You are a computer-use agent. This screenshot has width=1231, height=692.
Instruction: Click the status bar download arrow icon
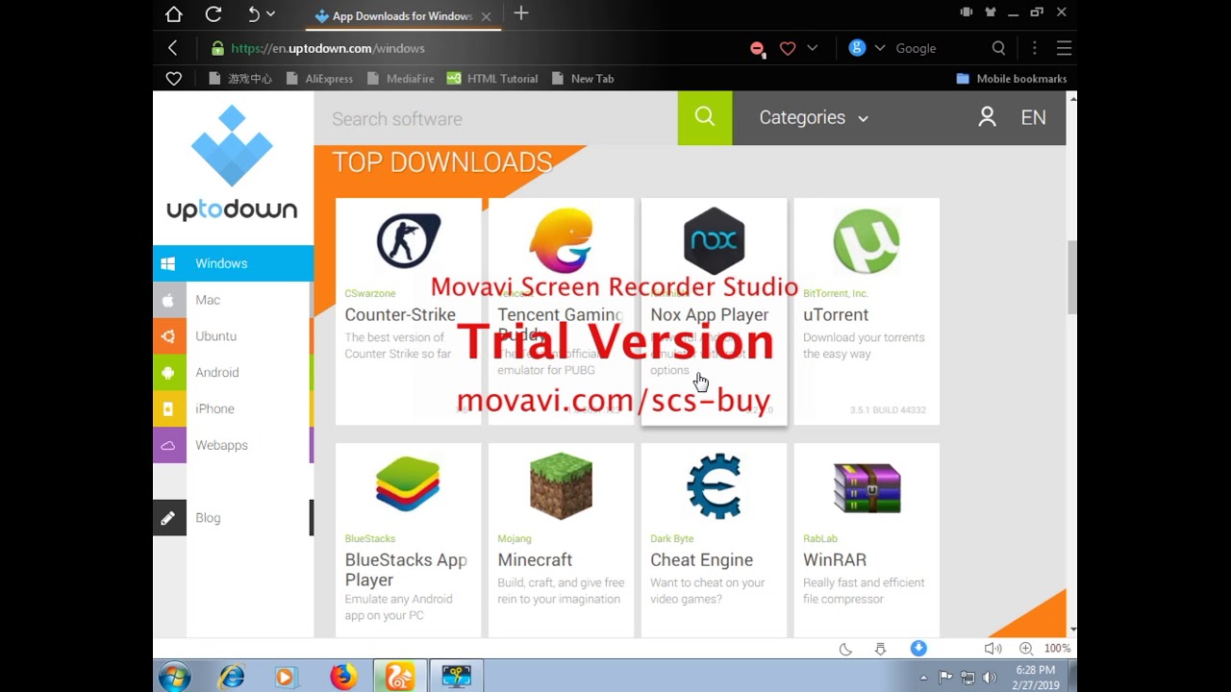[x=880, y=649]
